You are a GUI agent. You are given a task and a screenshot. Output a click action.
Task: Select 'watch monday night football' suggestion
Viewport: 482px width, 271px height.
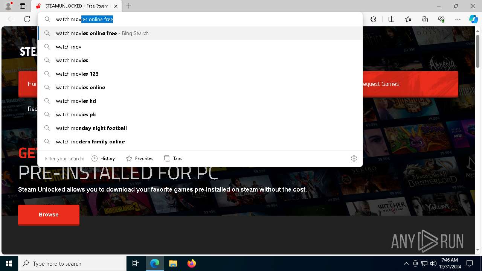[200, 128]
